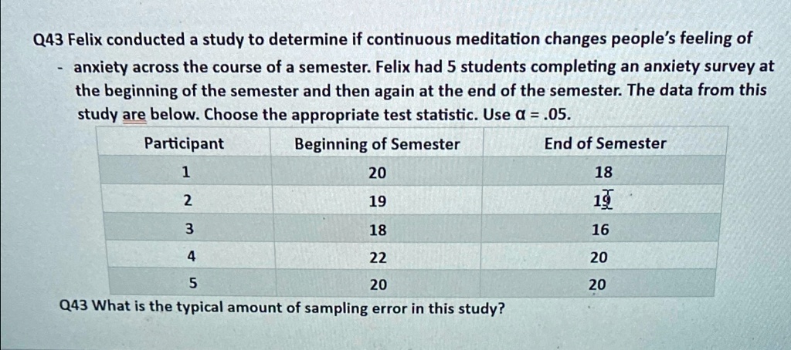This screenshot has height=350, width=791.
Task: Click the End of Semester column header
Action: tap(605, 143)
